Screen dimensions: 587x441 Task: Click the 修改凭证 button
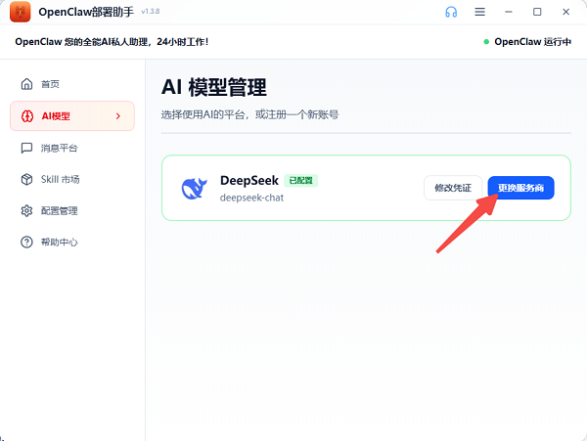453,188
